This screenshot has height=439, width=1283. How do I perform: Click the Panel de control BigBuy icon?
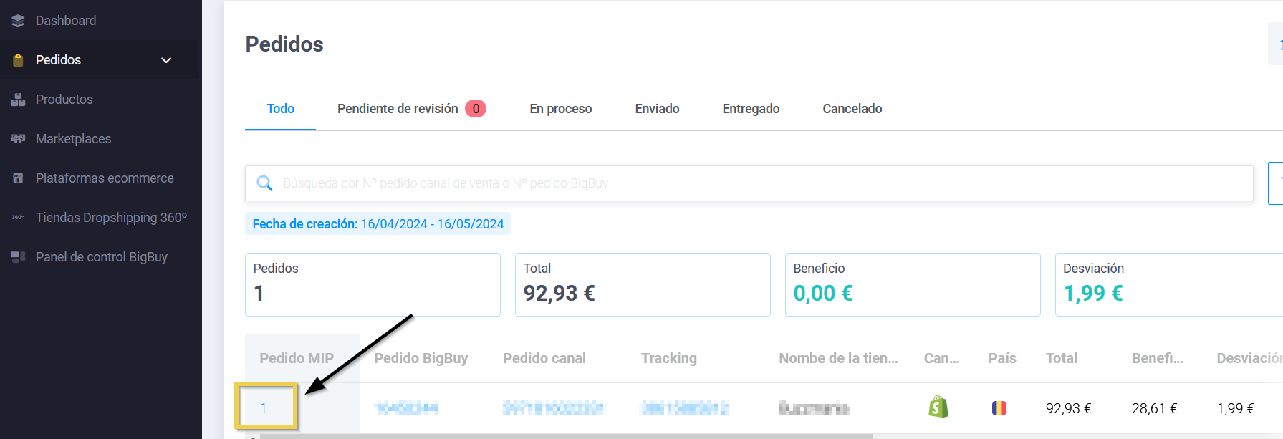[x=18, y=257]
